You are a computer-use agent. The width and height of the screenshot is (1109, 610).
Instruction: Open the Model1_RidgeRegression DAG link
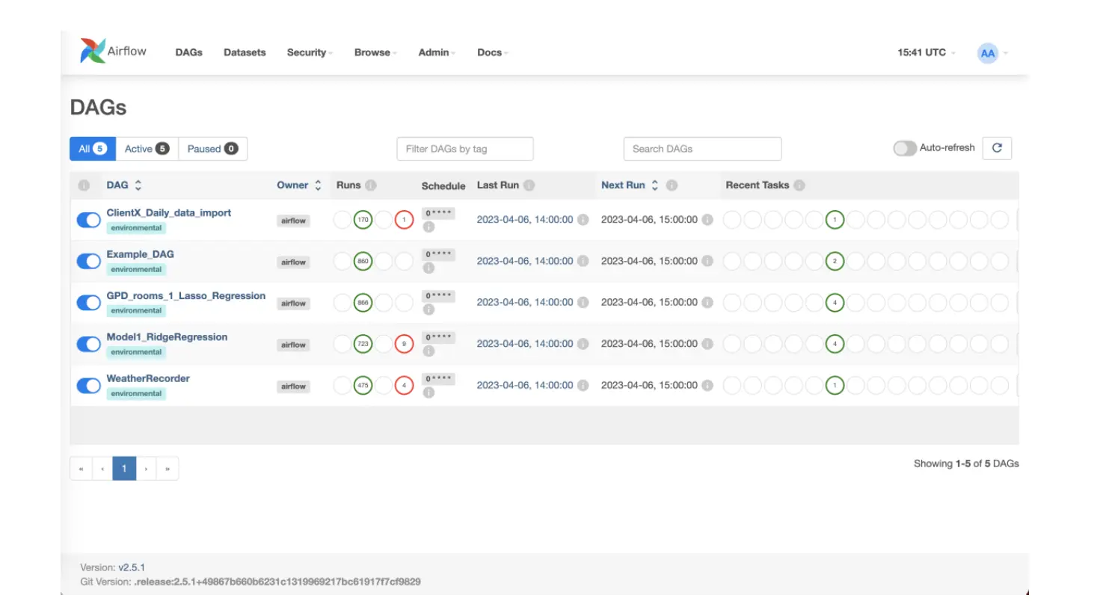pos(167,337)
